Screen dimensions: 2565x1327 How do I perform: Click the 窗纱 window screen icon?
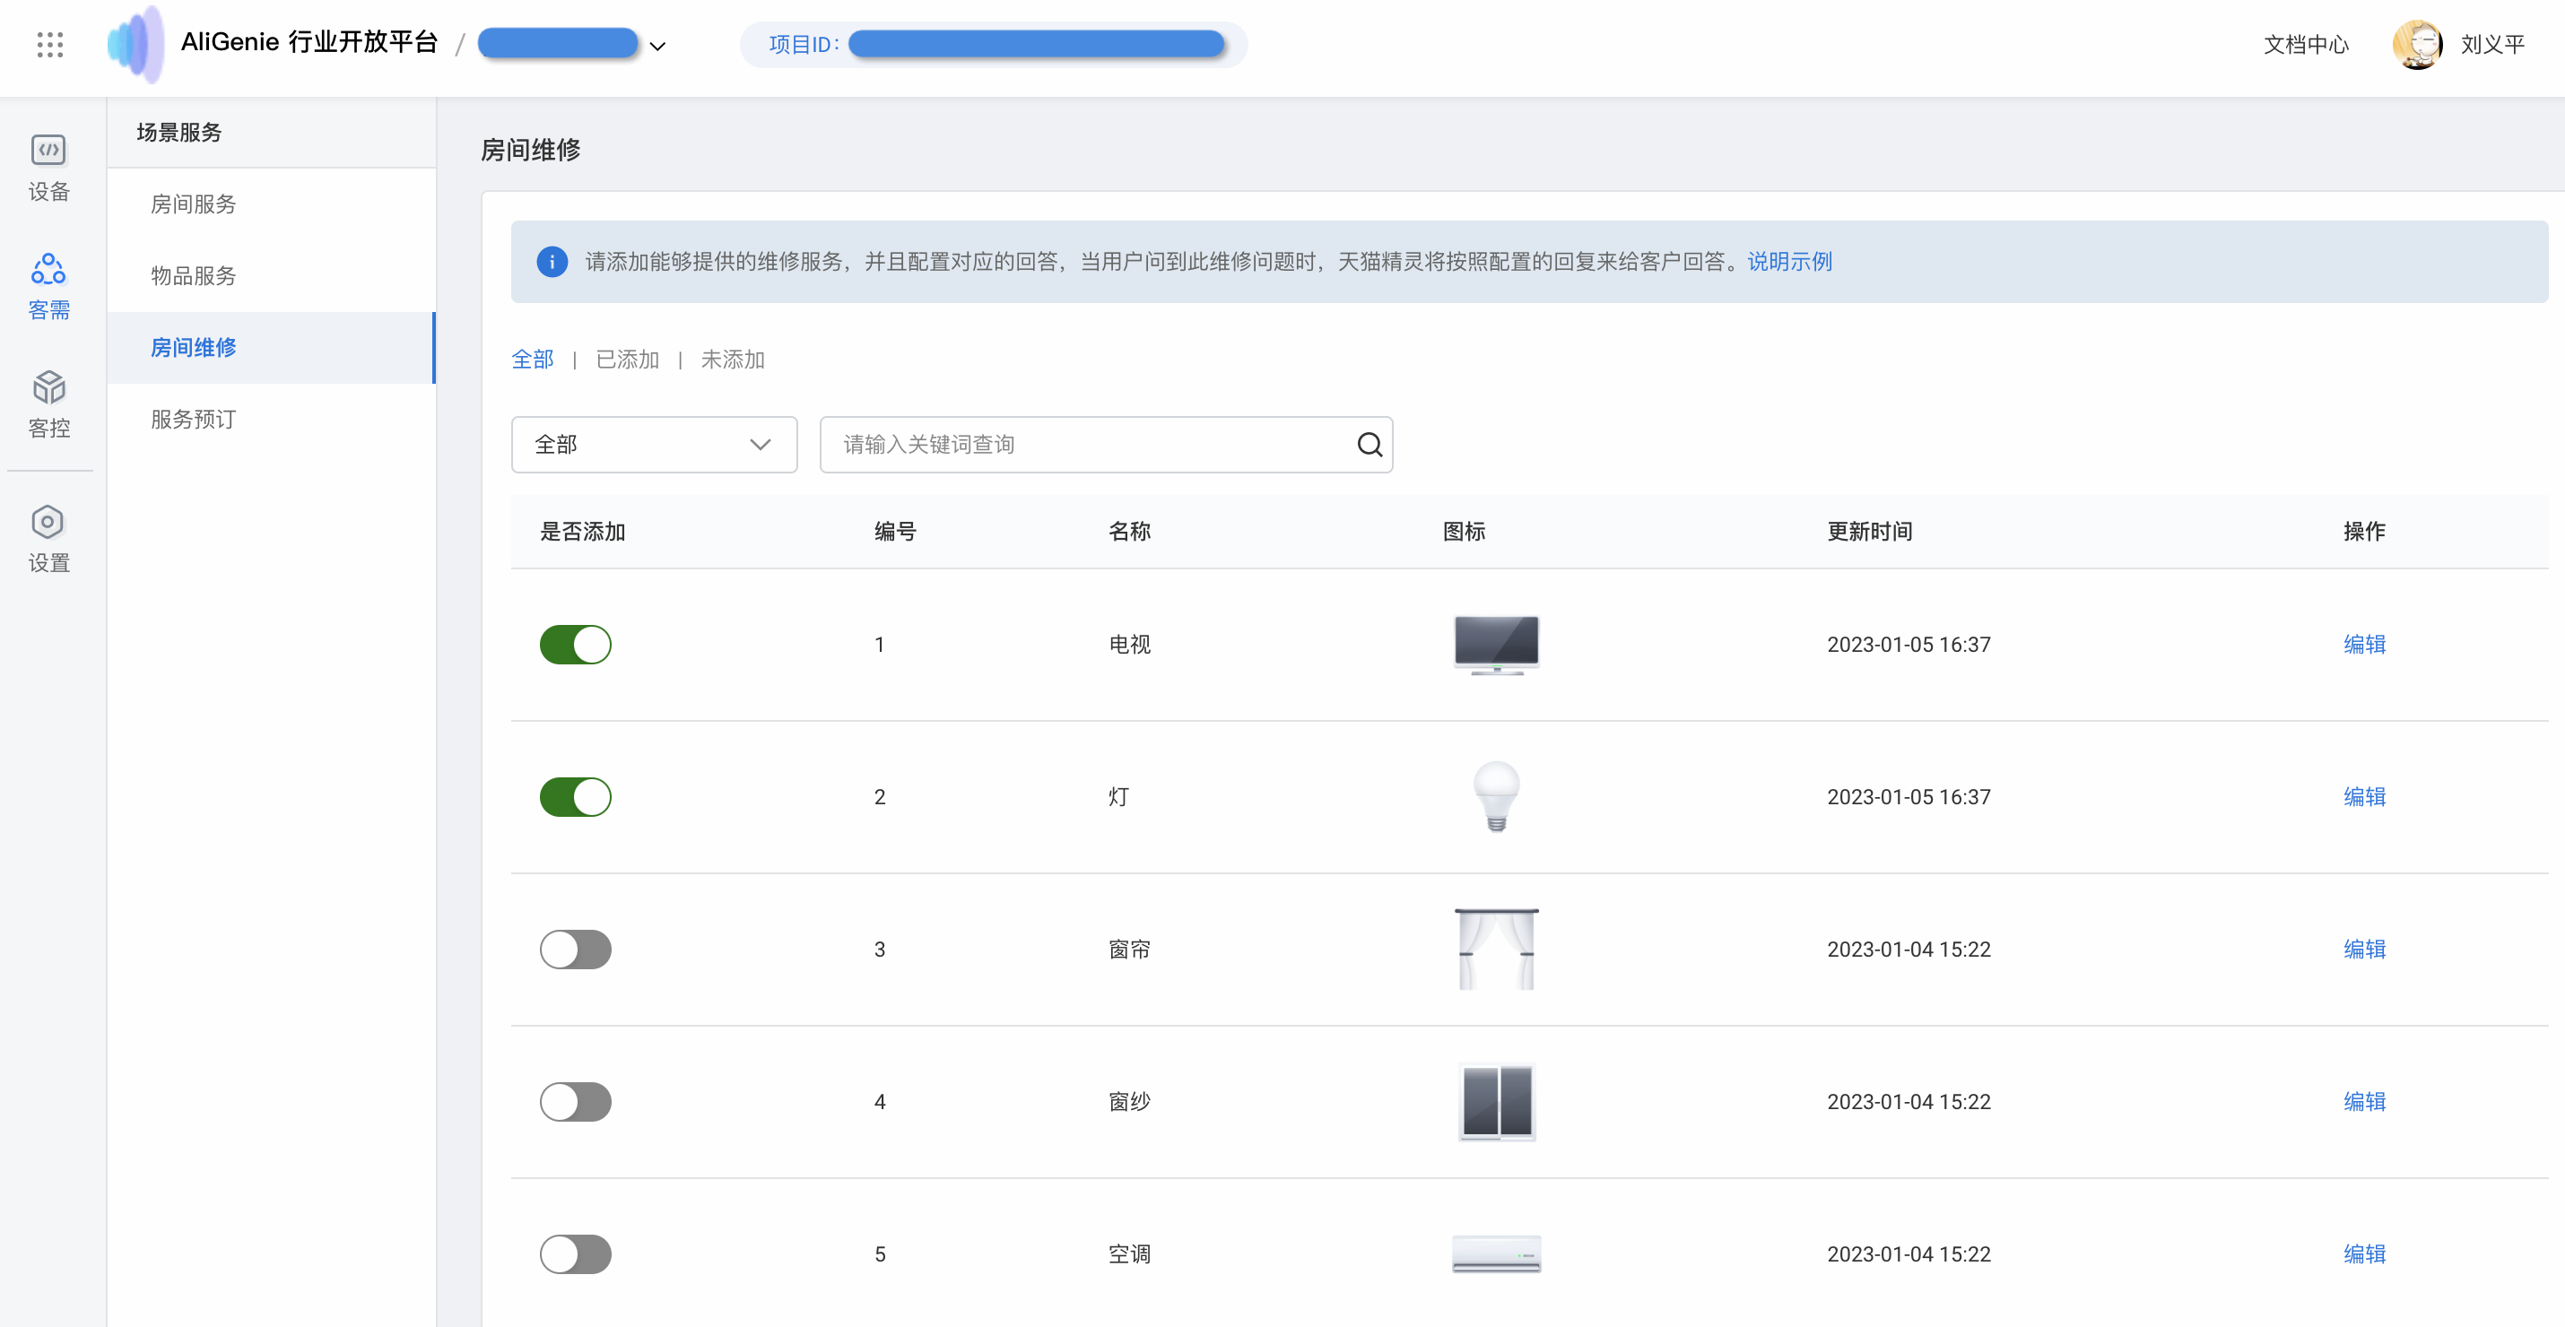pyautogui.click(x=1496, y=1102)
